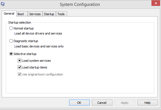Click the 'Load all device drivers and services' text
Viewport: 161px width, 110px height.
(38, 33)
